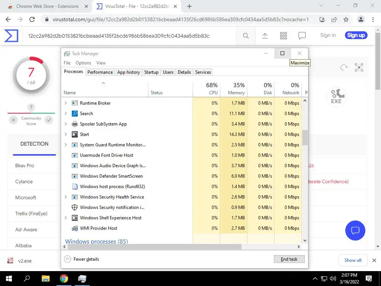Open the Chrome profile avatar icon
Screen dimensions: 381x286
361,19
